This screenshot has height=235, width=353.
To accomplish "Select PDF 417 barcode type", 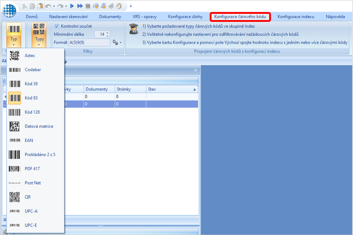I will pos(36,169).
